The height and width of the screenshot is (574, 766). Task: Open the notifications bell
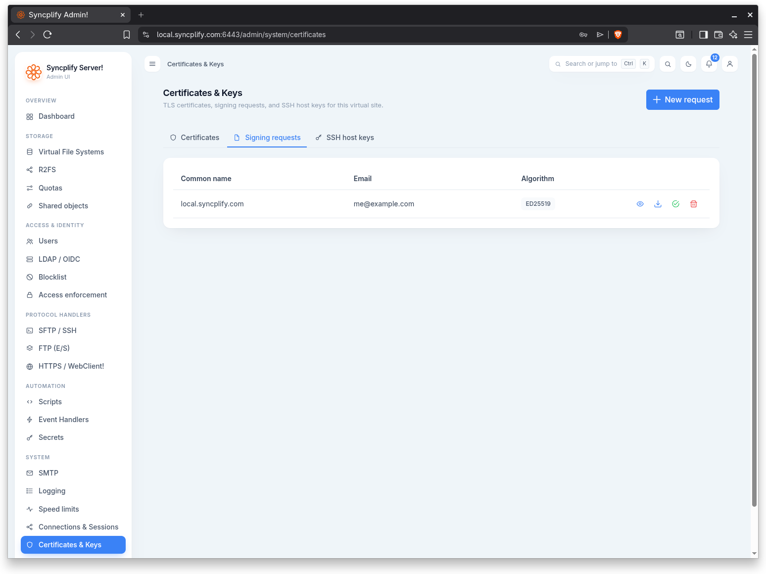point(709,64)
